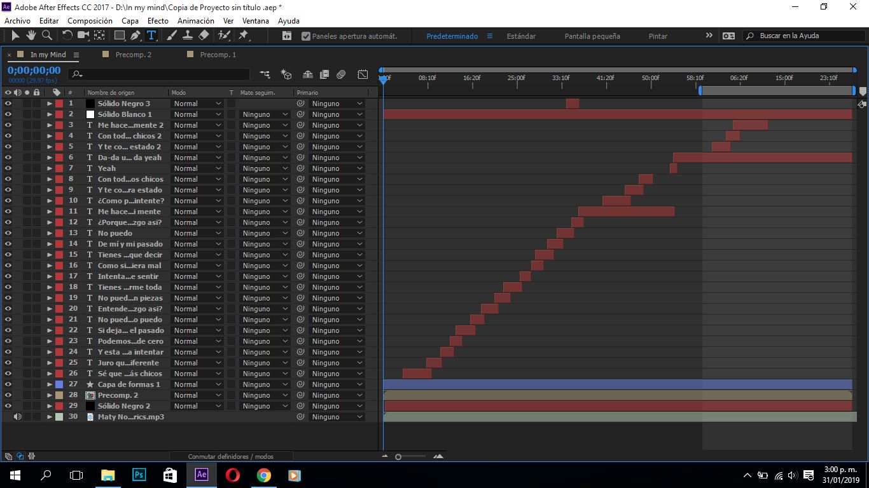Switch to the Precomp. 2 tab
Image resolution: width=869 pixels, height=488 pixels.
click(x=134, y=55)
